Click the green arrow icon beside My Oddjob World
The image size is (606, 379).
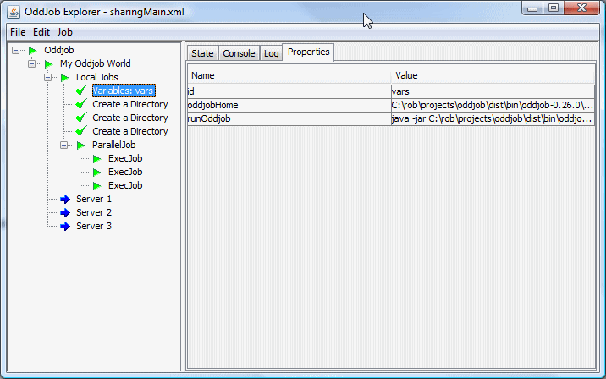click(49, 64)
